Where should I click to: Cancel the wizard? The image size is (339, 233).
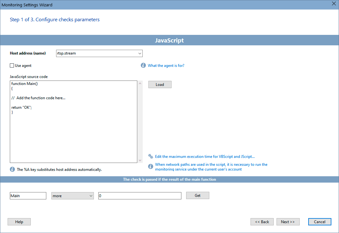pyautogui.click(x=319, y=222)
